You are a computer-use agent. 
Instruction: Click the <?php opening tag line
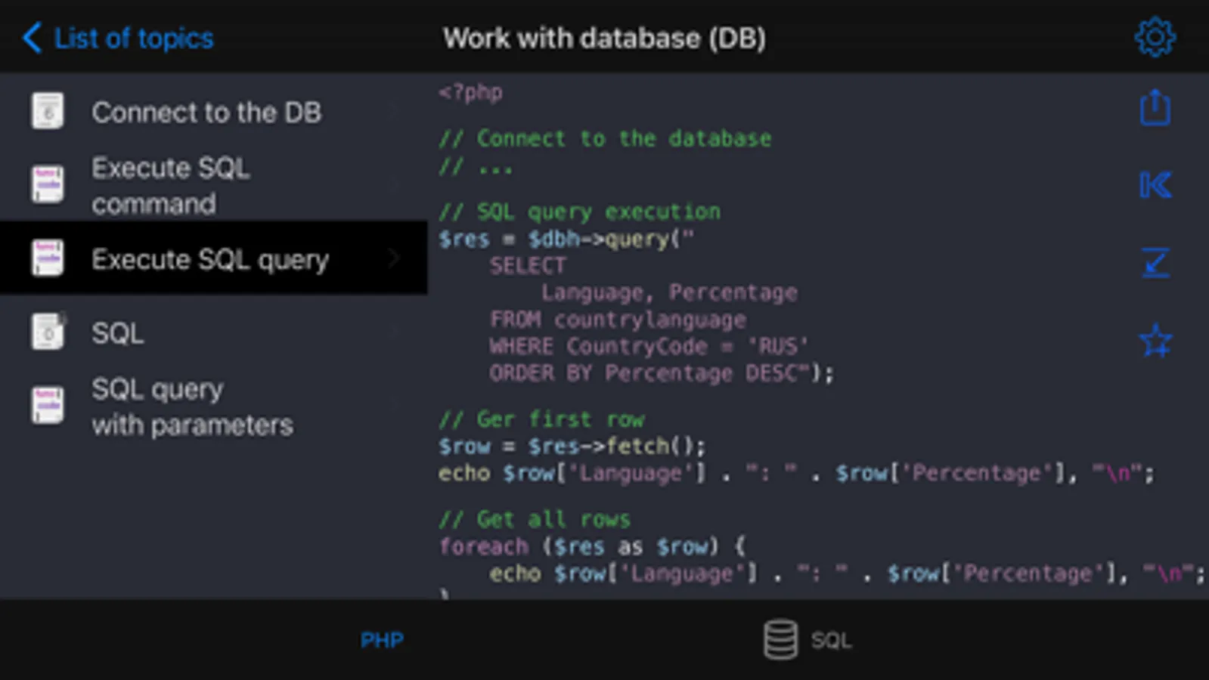point(470,93)
